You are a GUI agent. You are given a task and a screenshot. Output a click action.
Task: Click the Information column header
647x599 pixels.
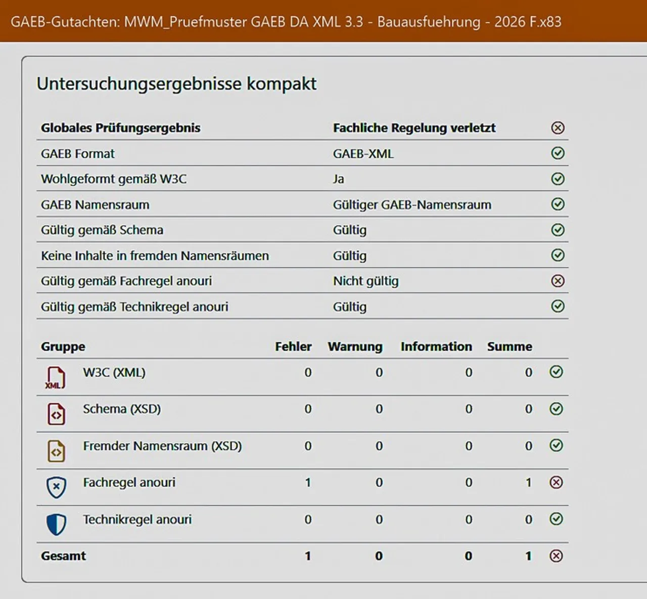436,347
